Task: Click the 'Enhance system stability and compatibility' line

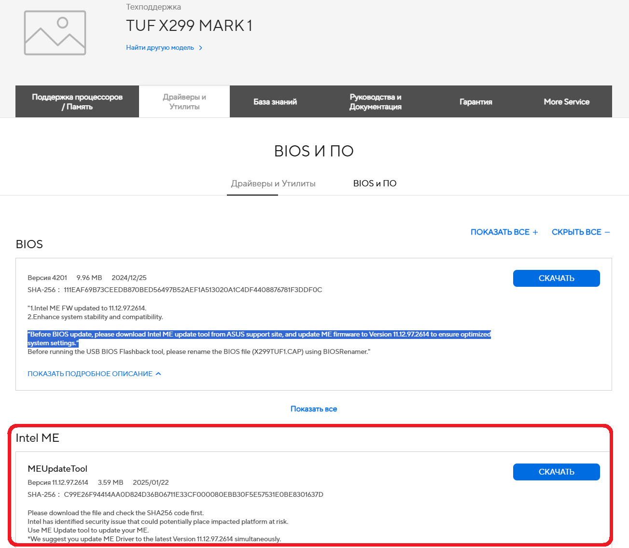Action: pyautogui.click(x=95, y=317)
